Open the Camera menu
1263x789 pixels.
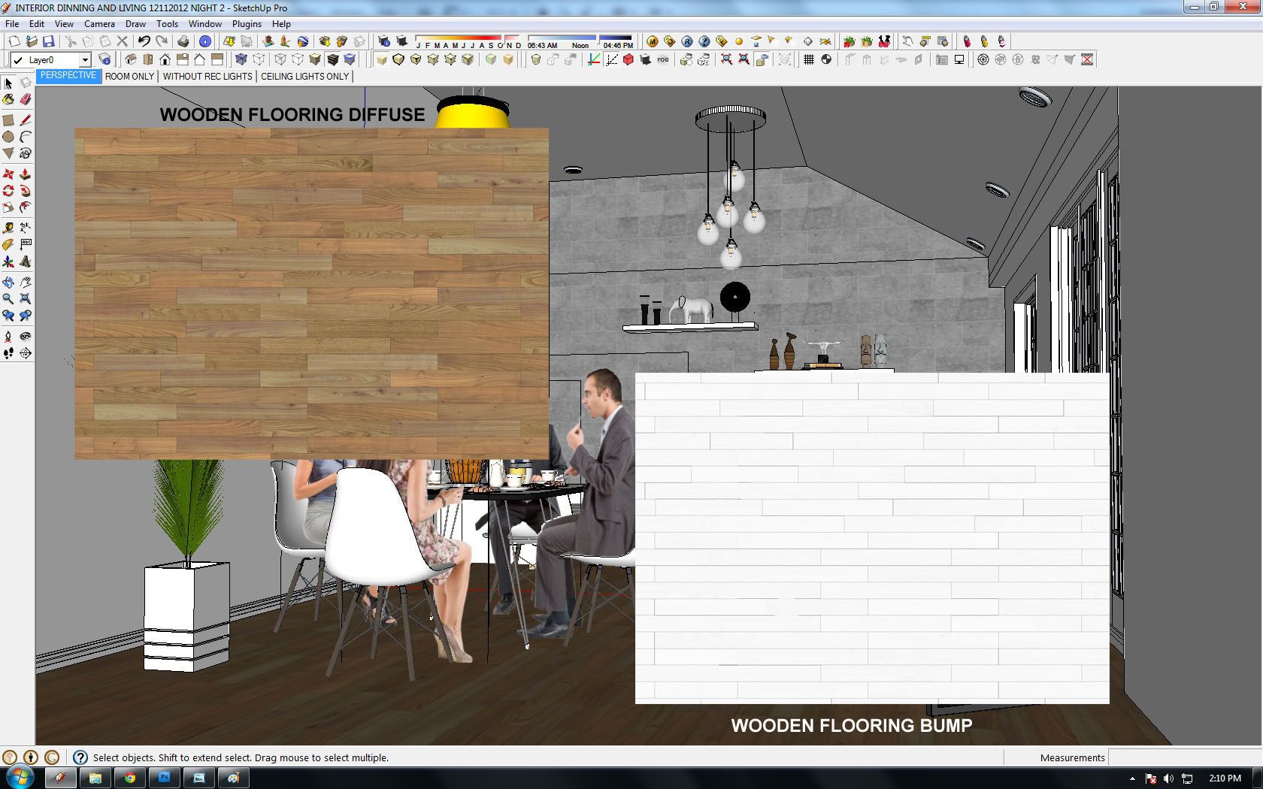(99, 23)
